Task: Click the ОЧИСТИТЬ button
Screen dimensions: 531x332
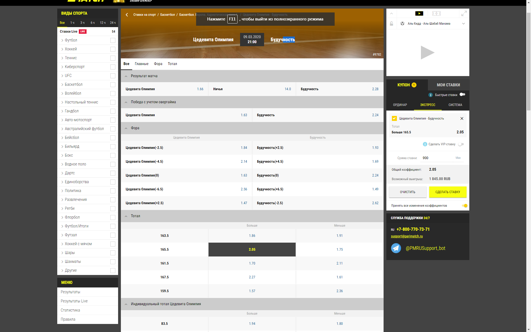Action: click(x=408, y=192)
